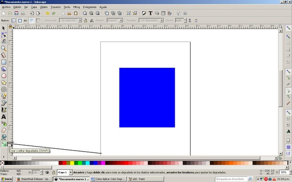Open Fill and Stroke dialog icon
This screenshot has height=182, width=292.
click(x=144, y=13)
